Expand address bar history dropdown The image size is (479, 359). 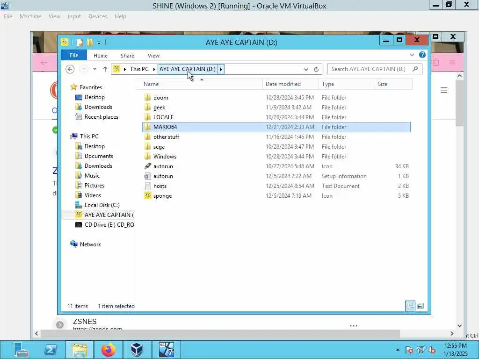(306, 69)
